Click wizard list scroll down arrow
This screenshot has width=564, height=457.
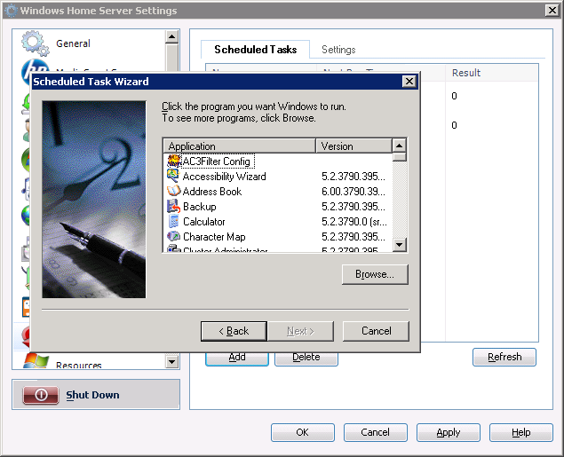pos(400,245)
